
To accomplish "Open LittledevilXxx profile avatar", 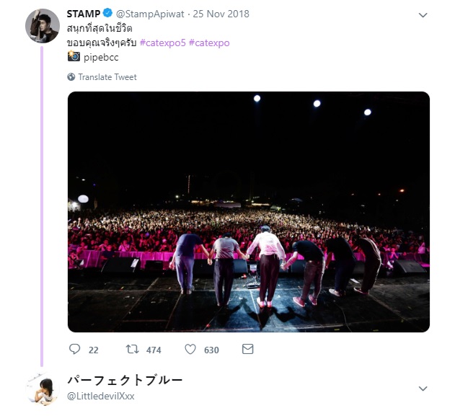I will coord(43,389).
